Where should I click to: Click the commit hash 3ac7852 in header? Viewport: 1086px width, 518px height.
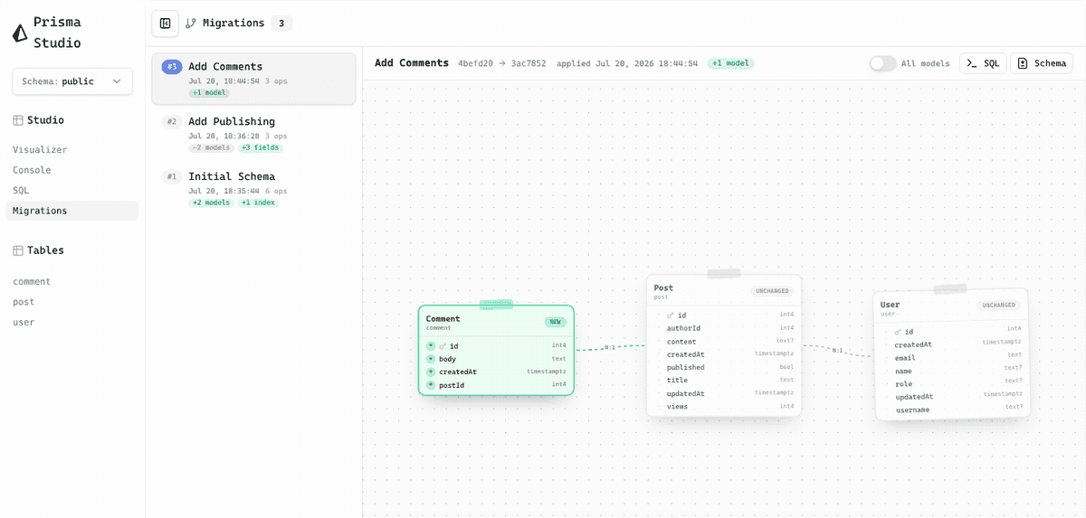(x=529, y=63)
